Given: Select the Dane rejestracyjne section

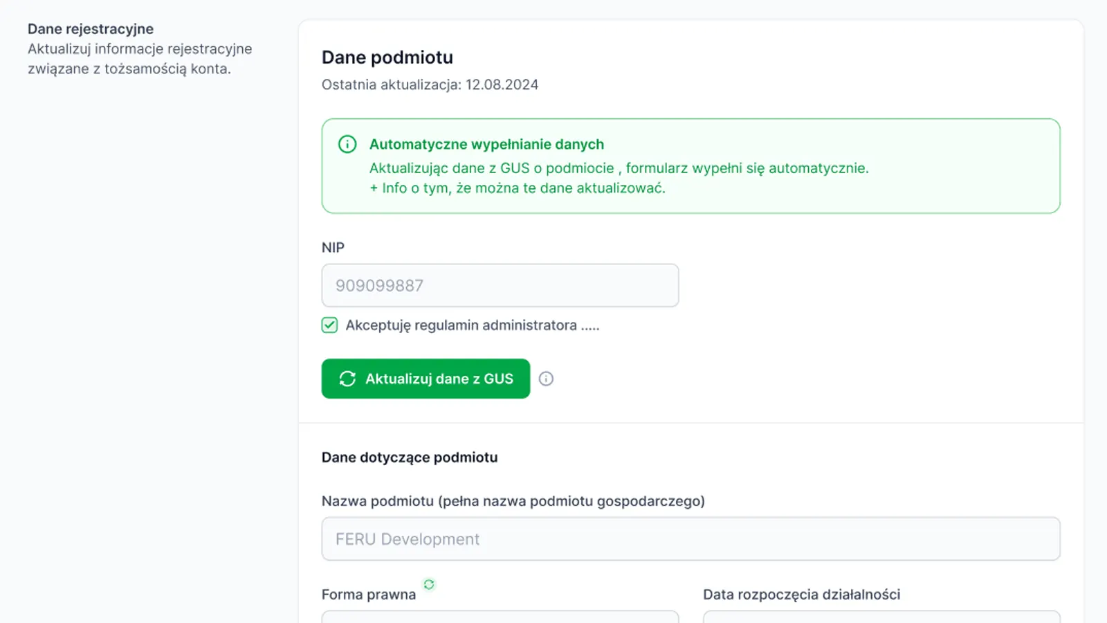Looking at the screenshot, I should tap(90, 29).
